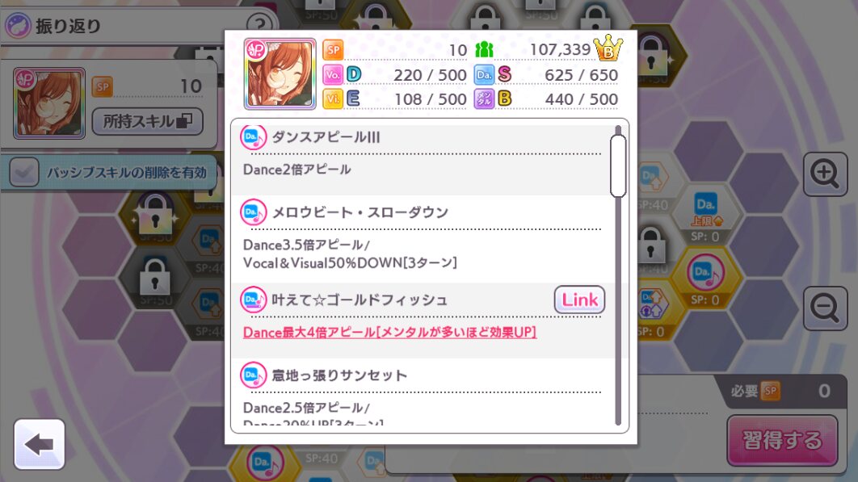Select the 意地っ張りサンセット skill row

pyautogui.click(x=420, y=392)
